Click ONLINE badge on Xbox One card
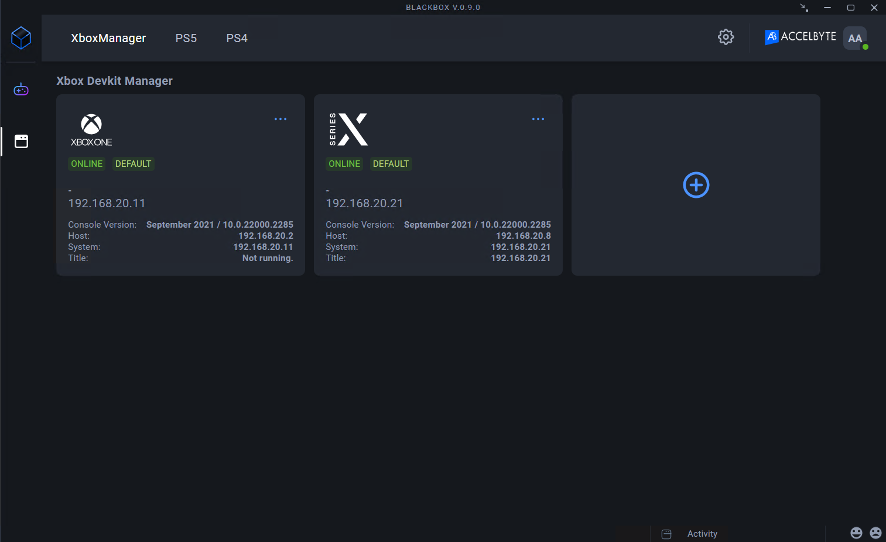The width and height of the screenshot is (886, 542). (x=87, y=164)
